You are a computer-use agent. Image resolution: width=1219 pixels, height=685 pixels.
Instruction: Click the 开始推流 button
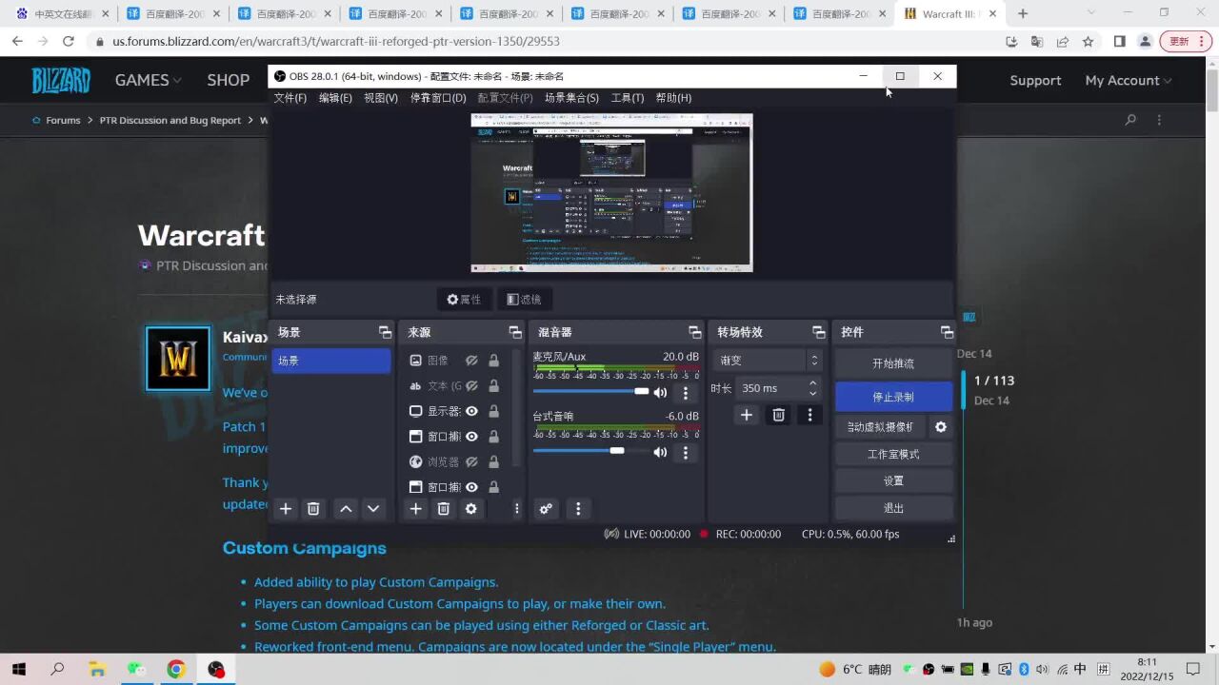click(893, 363)
